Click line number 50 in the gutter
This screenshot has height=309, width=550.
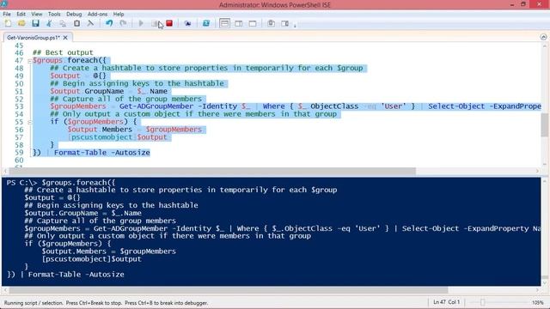click(19, 83)
